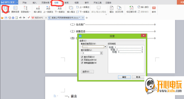The height and width of the screenshot is (99, 184).
Task: Click 标题 1 line in 打印预览
Action: [x=126, y=47]
